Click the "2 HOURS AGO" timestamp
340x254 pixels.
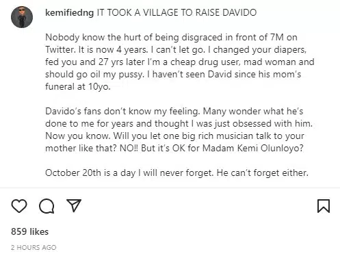pyautogui.click(x=34, y=247)
